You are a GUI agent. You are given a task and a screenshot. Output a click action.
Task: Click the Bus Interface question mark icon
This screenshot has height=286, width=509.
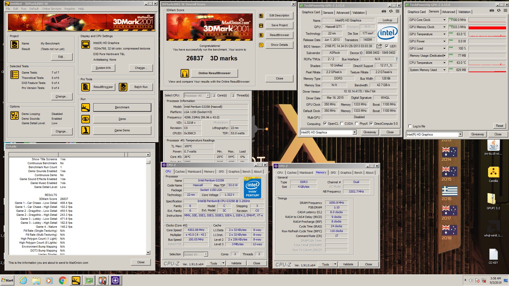(397, 59)
